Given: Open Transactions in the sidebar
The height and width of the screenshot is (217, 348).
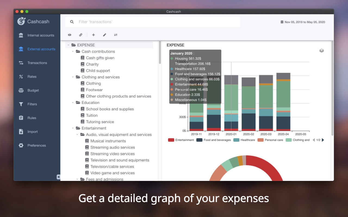Looking at the screenshot, I should point(37,63).
